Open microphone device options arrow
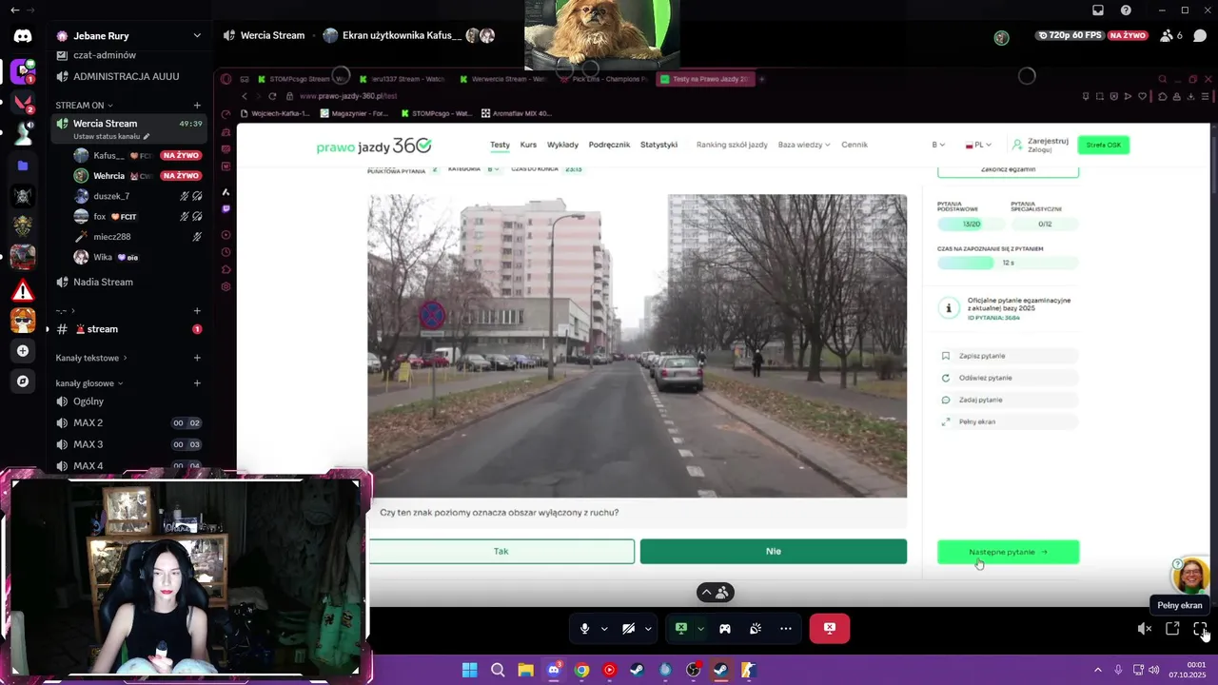This screenshot has height=685, width=1218. tap(604, 628)
